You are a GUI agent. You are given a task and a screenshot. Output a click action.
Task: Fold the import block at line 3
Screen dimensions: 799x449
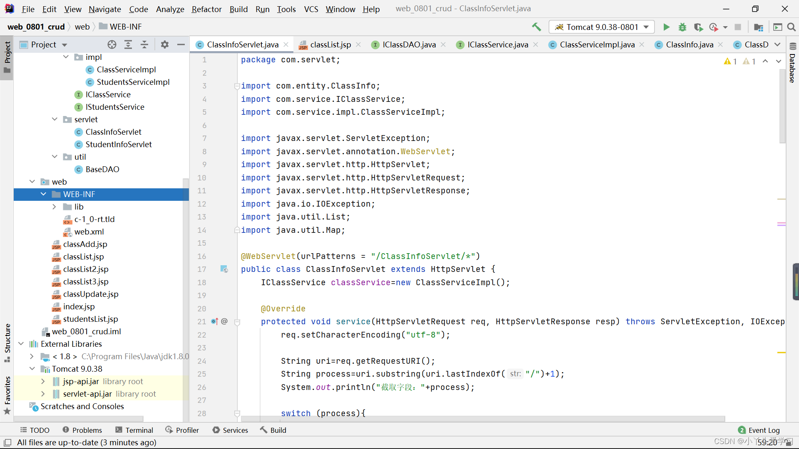point(237,86)
